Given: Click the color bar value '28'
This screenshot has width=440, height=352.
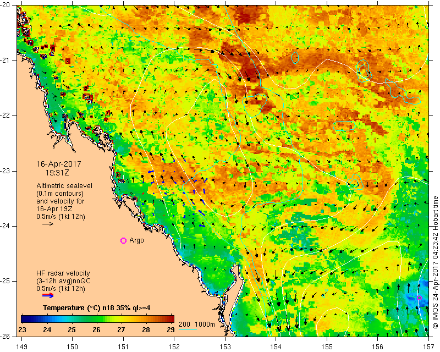Looking at the screenshot, I should coord(146,330).
